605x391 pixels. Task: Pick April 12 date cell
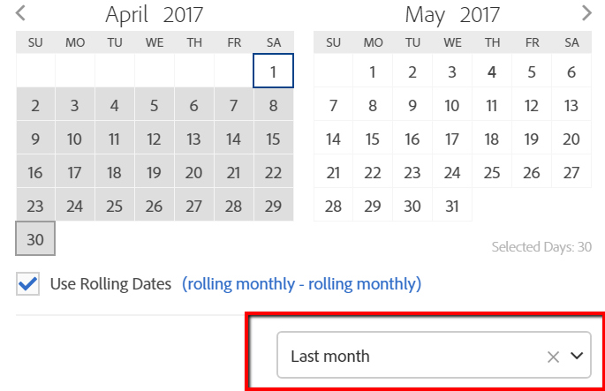coord(154,139)
